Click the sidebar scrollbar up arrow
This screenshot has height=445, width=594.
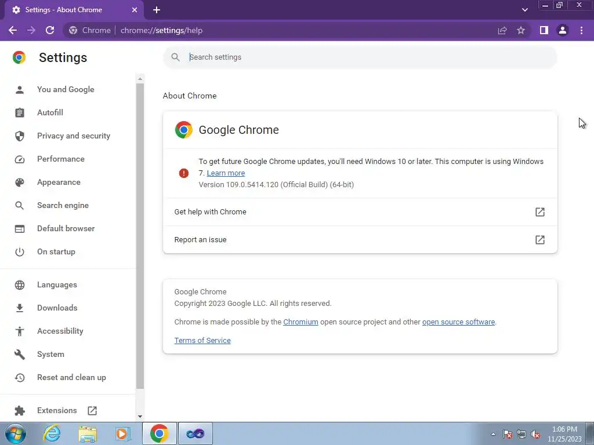point(140,79)
